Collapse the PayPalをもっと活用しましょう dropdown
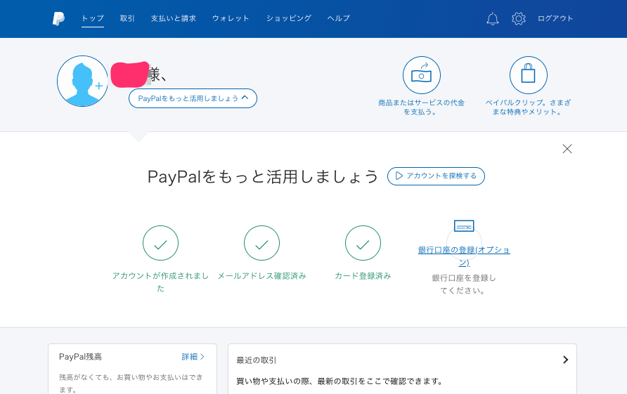 tap(193, 98)
